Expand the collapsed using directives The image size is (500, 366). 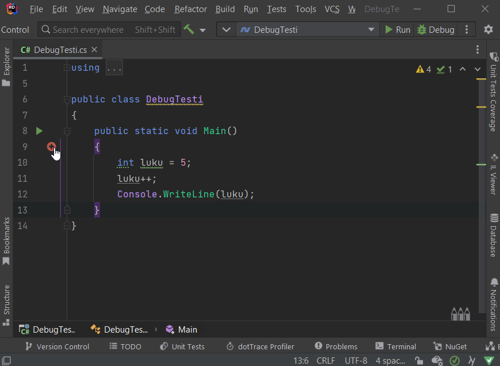(114, 68)
